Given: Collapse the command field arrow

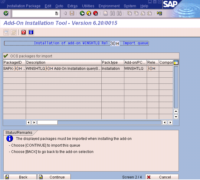Looking at the screenshot, I should (x=65, y=13).
